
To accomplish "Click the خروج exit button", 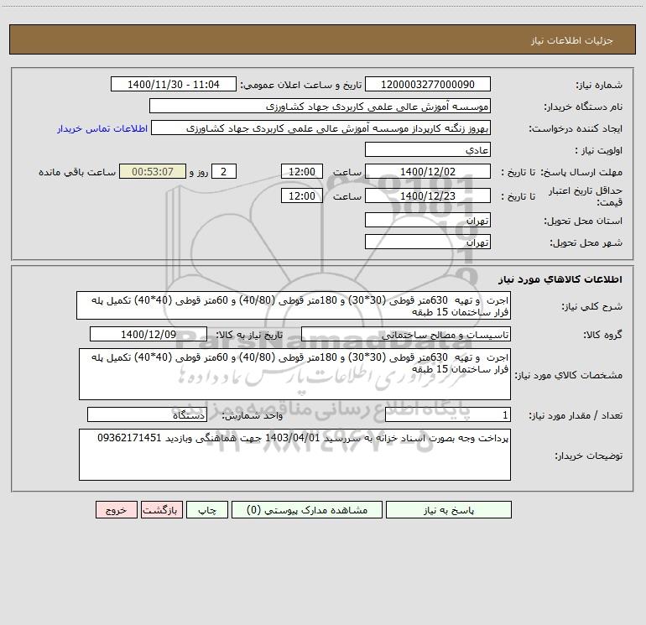I will coord(116,510).
